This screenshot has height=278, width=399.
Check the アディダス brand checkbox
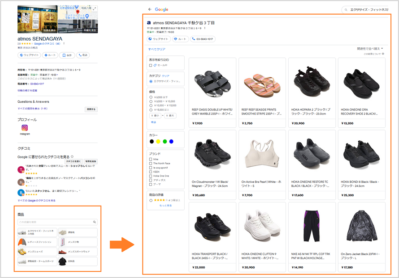(151, 180)
